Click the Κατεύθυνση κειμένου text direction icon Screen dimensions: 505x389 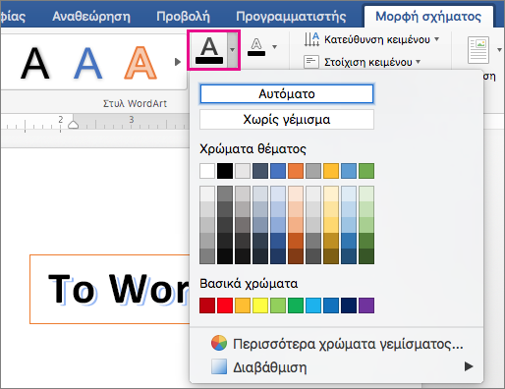point(311,39)
